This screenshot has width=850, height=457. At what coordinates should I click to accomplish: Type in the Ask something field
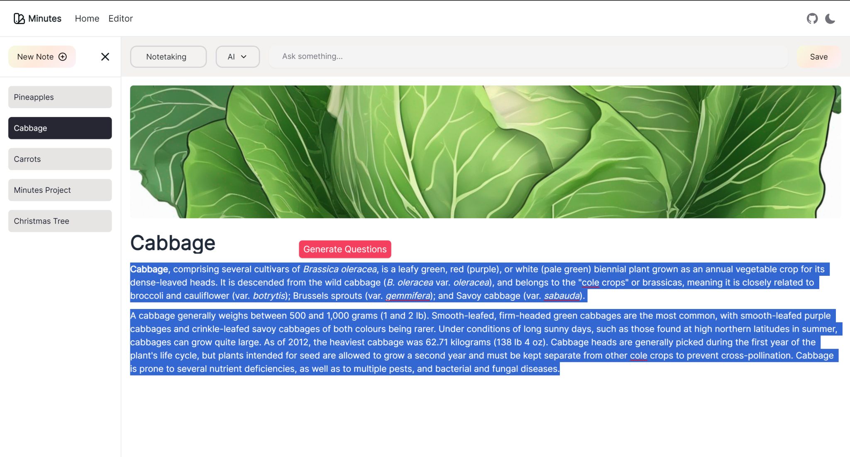click(x=527, y=56)
